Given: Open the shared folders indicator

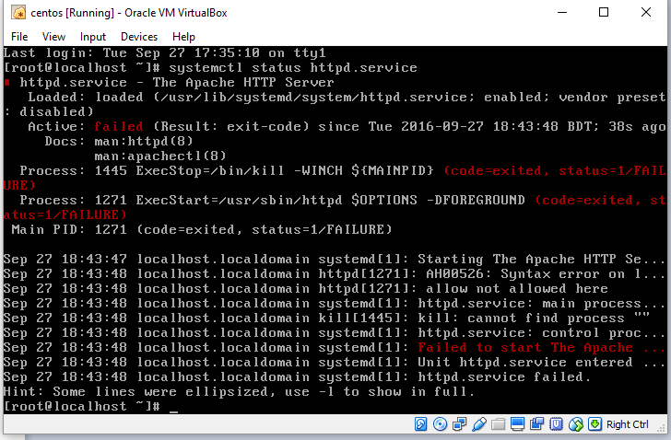Looking at the screenshot, I should [x=498, y=423].
